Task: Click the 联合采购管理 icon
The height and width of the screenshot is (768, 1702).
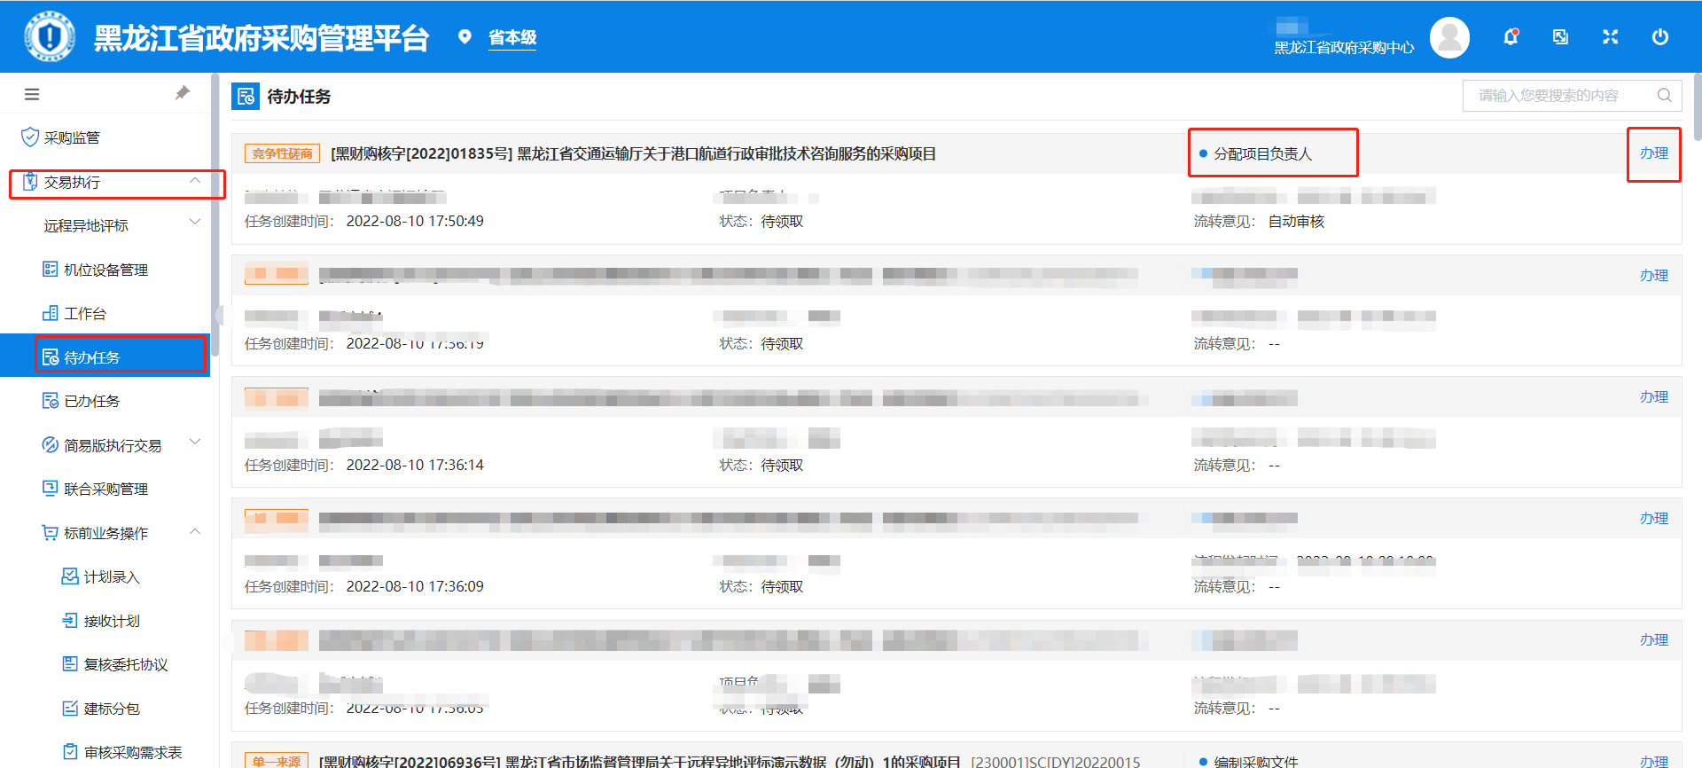Action: tap(51, 488)
